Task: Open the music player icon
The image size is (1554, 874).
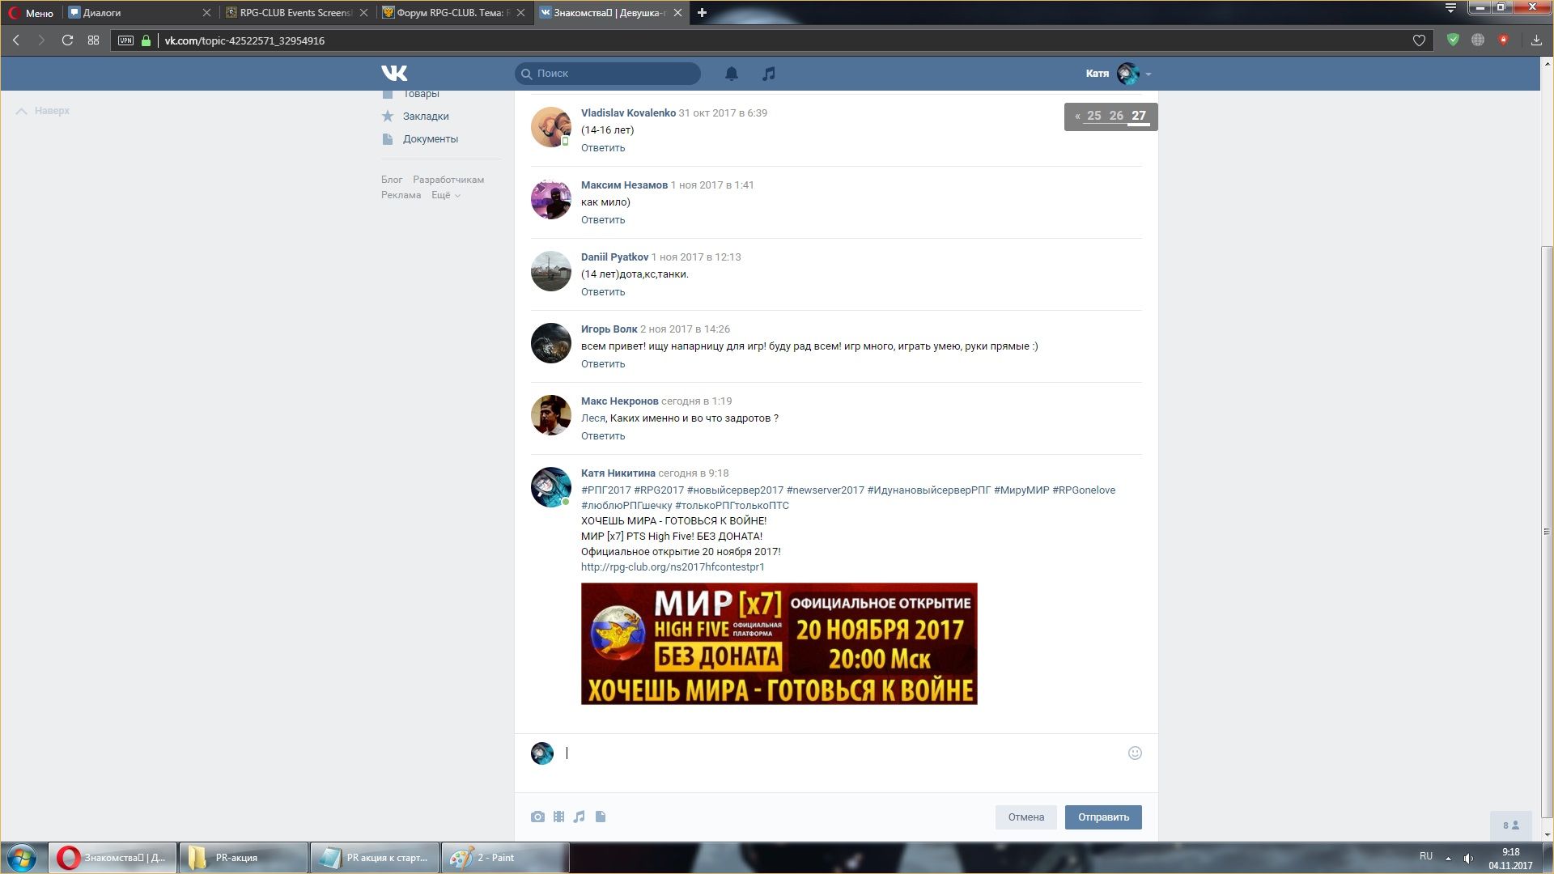Action: click(x=768, y=74)
